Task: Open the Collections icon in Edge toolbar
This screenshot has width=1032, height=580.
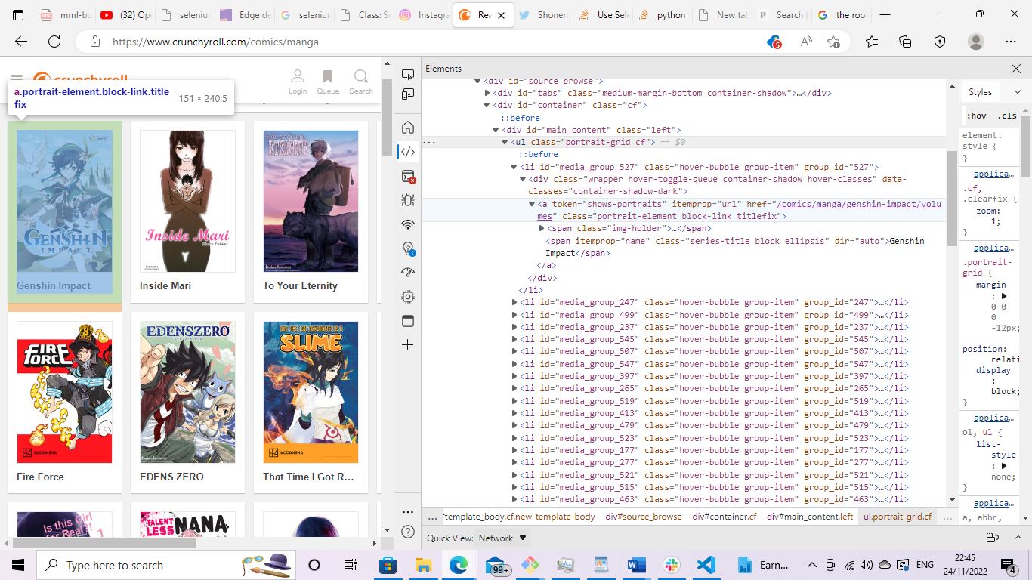Action: tap(906, 42)
